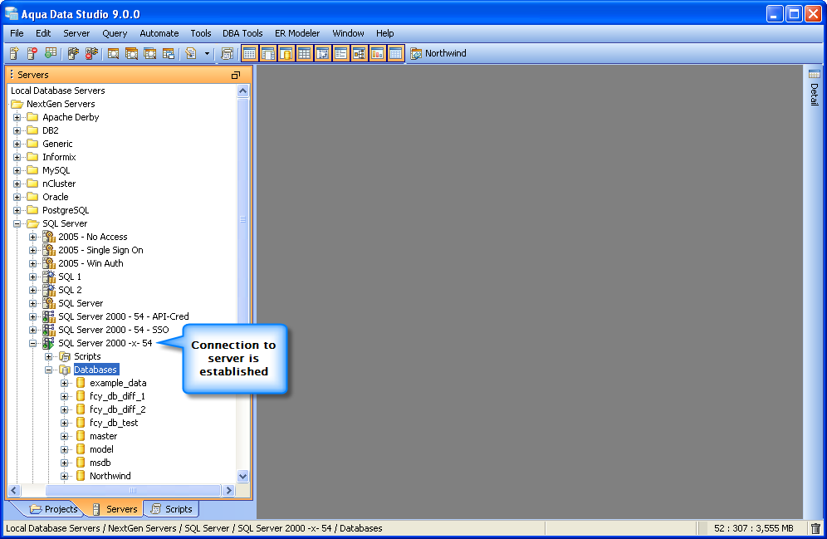Image resolution: width=827 pixels, height=539 pixels.
Task: Click the example_data database cylinder icon
Action: pos(81,383)
